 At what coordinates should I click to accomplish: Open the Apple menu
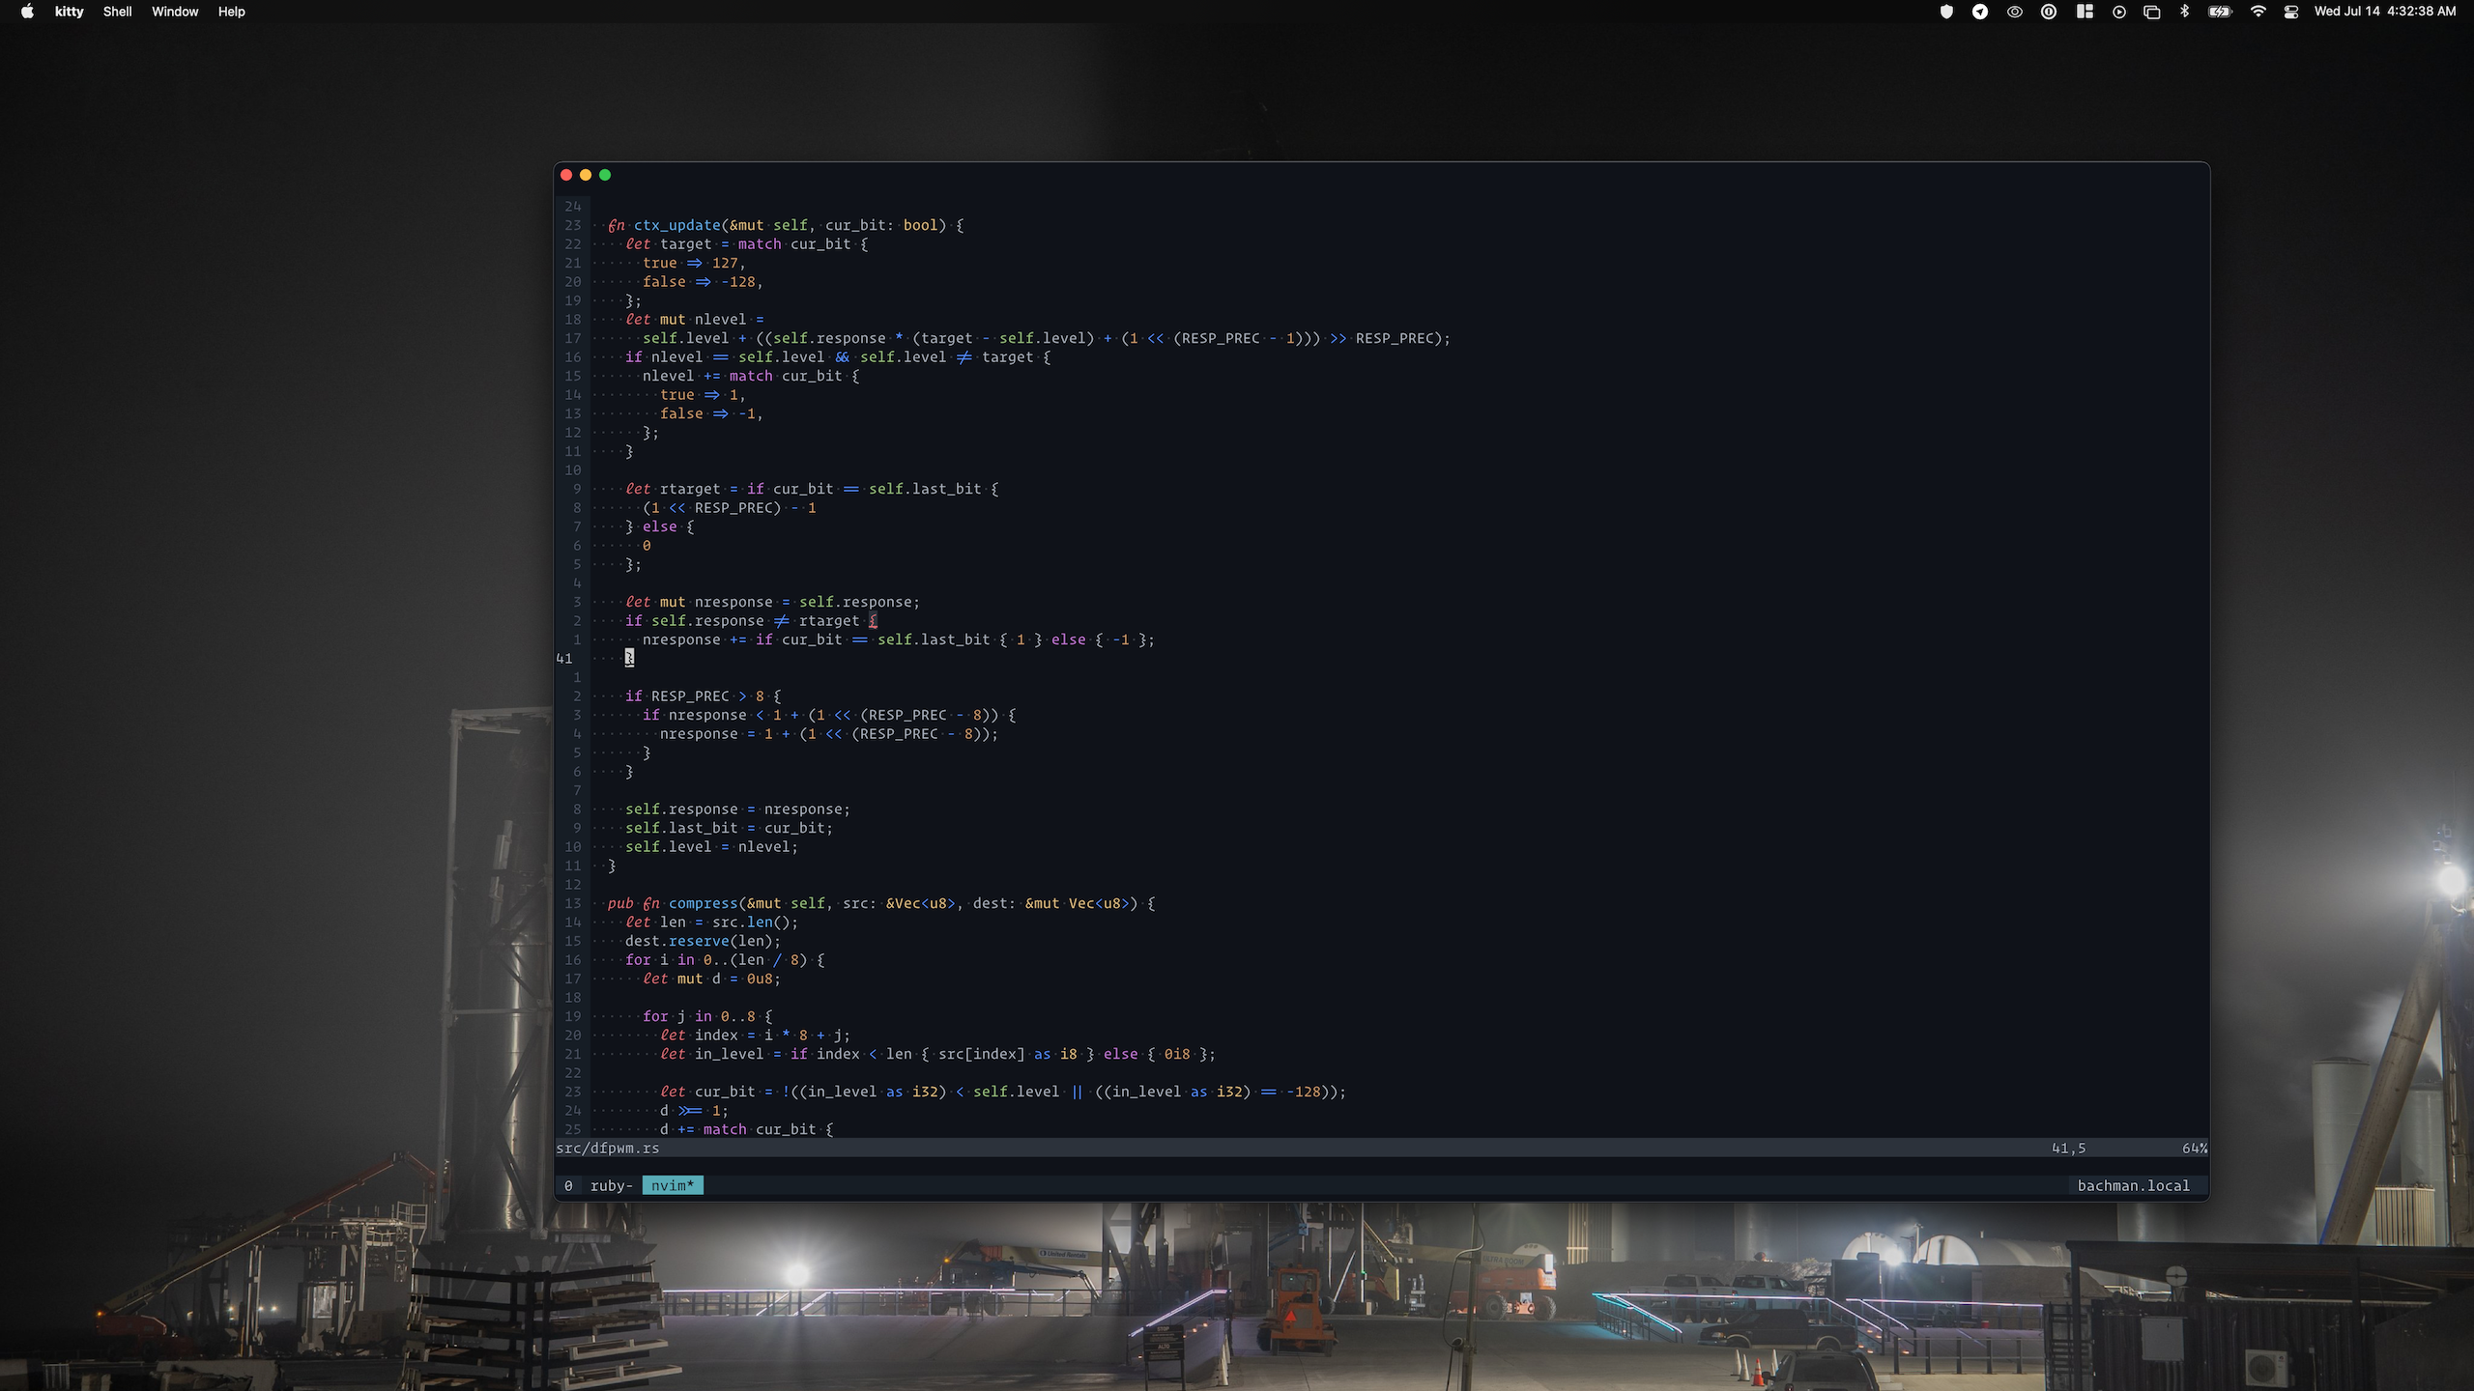tap(27, 12)
